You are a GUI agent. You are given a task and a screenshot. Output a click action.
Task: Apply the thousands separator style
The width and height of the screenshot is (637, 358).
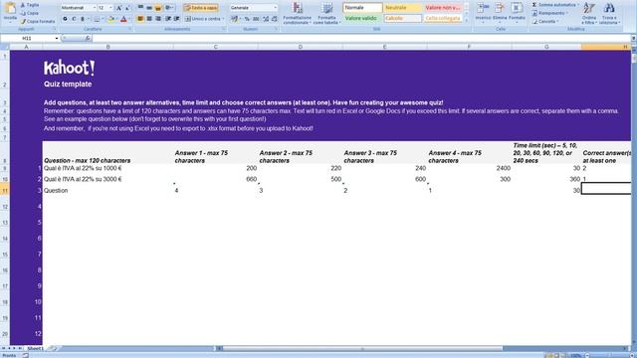coord(256,19)
